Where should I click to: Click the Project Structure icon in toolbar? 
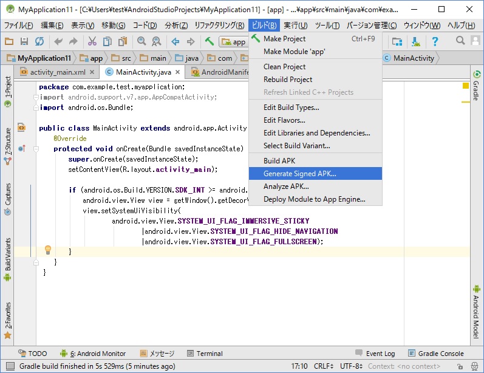point(397,41)
